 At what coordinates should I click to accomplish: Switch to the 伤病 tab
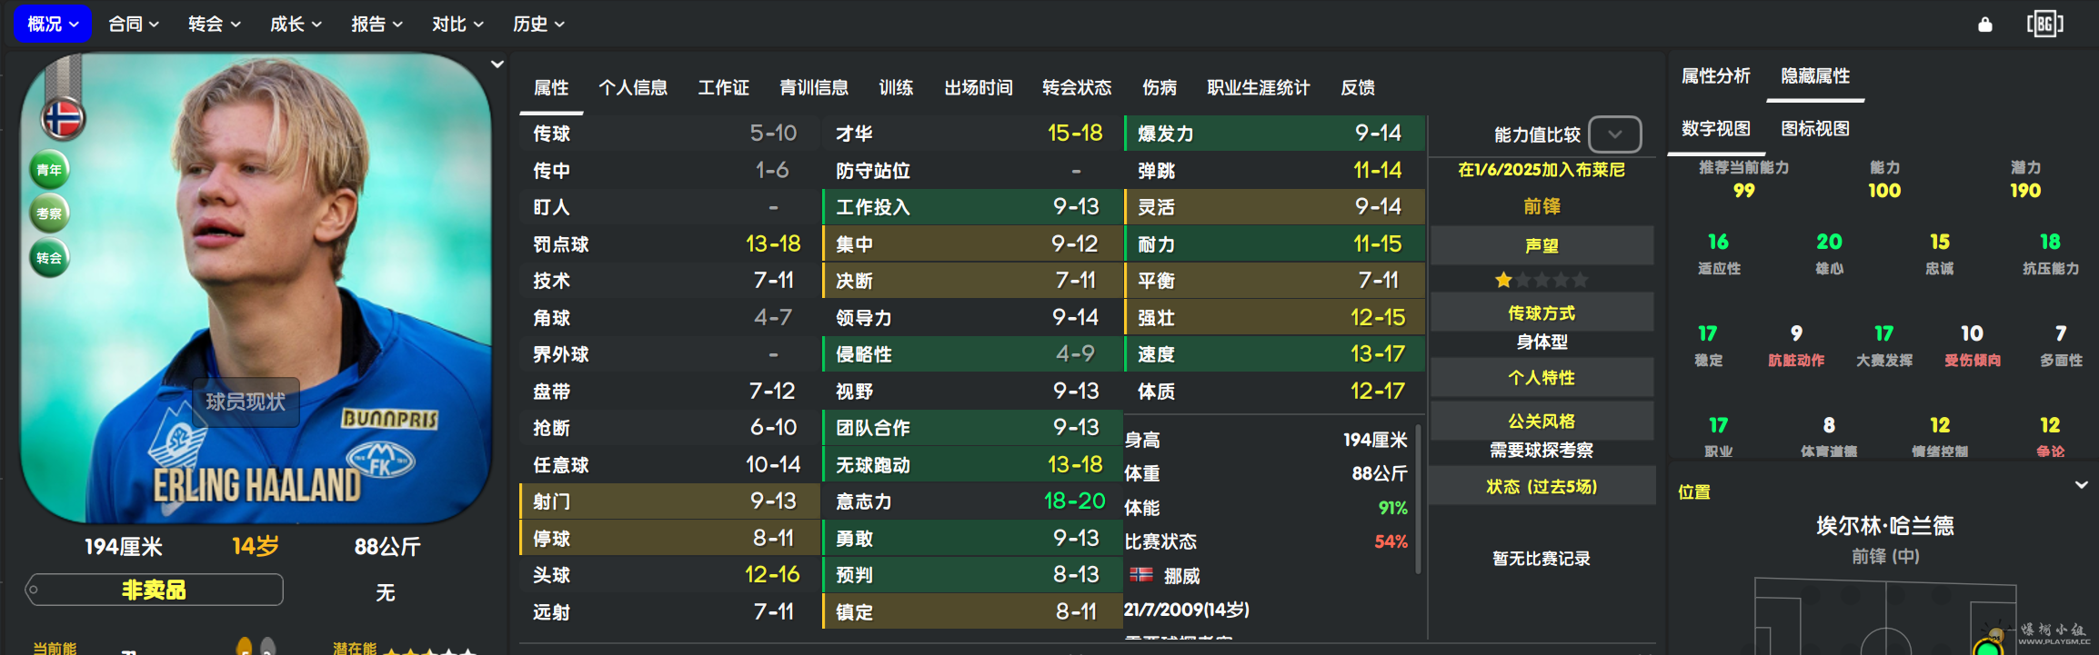point(1160,88)
